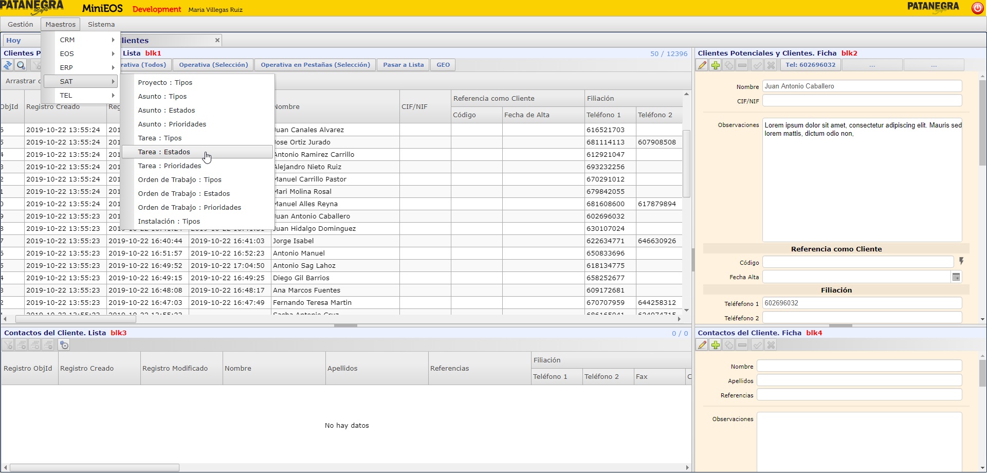The height and width of the screenshot is (473, 987).
Task: Click the grey duplicate icon in Contactos blk4
Action: (729, 345)
